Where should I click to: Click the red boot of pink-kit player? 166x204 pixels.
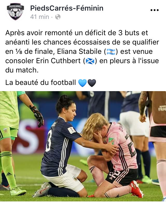click(136, 188)
